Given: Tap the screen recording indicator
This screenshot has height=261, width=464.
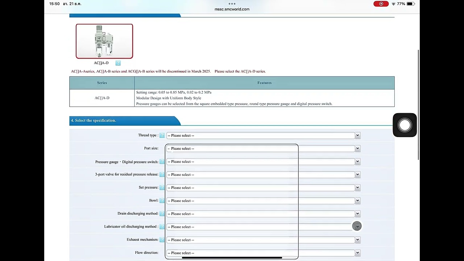Looking at the screenshot, I should coord(381,4).
